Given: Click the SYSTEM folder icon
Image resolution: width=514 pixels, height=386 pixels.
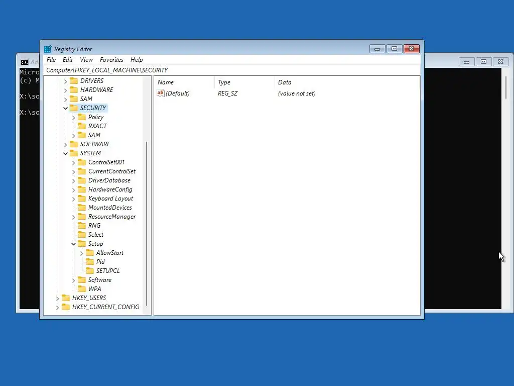Looking at the screenshot, I should click(x=74, y=153).
